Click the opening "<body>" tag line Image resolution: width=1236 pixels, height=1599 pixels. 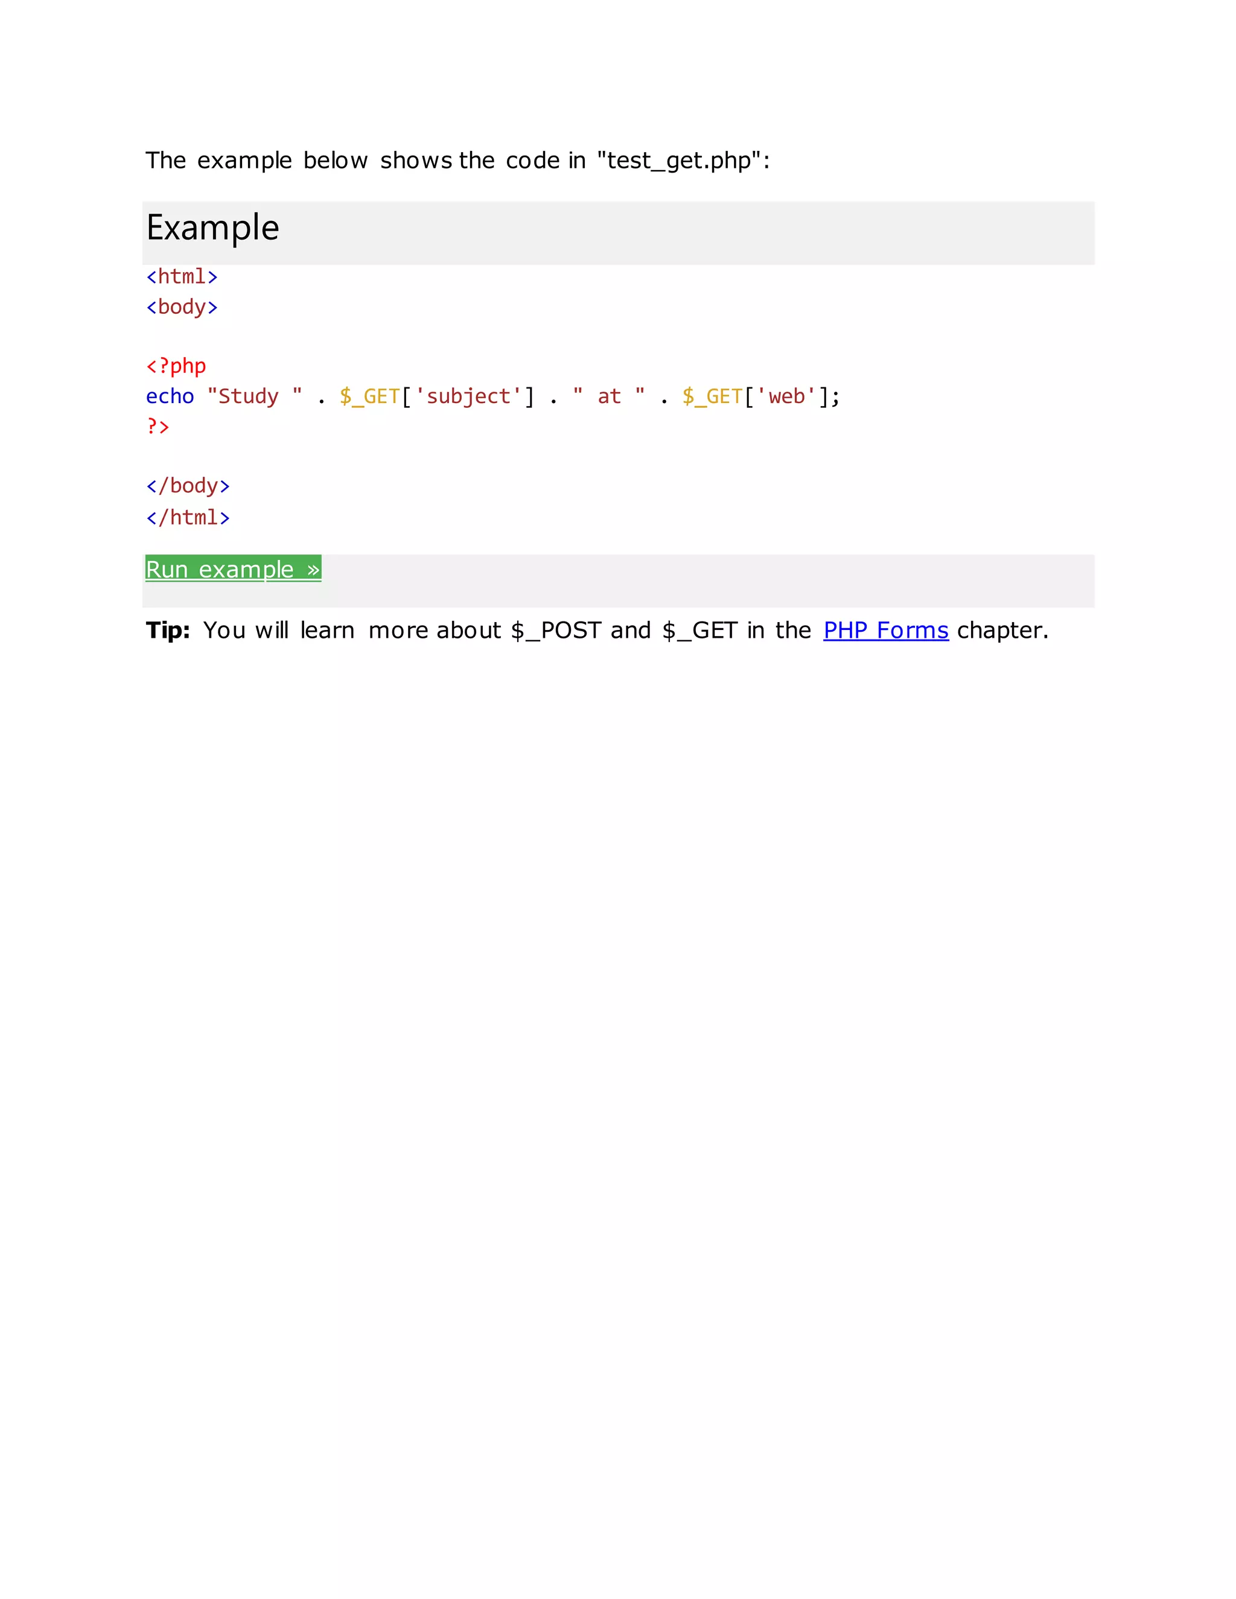pos(182,307)
